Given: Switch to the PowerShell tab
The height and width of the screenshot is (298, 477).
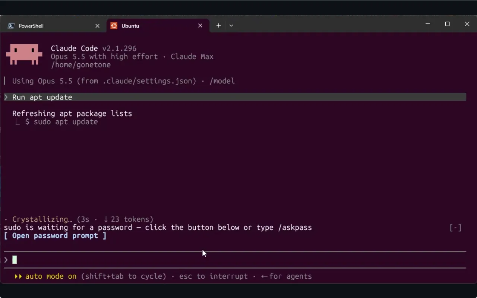Looking at the screenshot, I should click(x=53, y=26).
